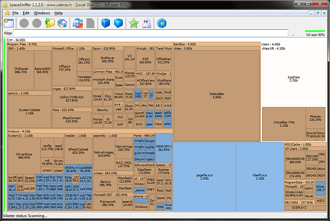330x221 pixels.
Task: Click the inner child window minimize button
Action: (312, 13)
